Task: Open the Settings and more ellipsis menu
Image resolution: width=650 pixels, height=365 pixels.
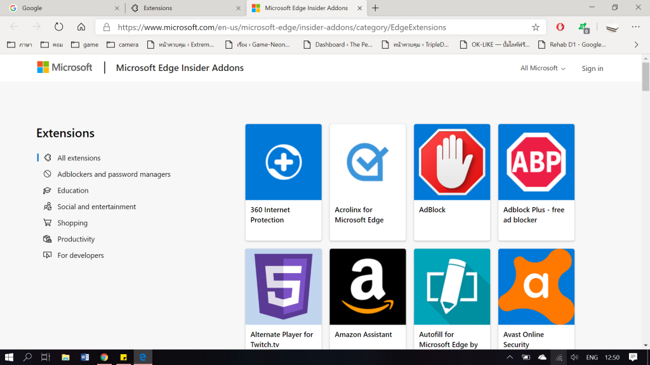Action: pyautogui.click(x=635, y=27)
